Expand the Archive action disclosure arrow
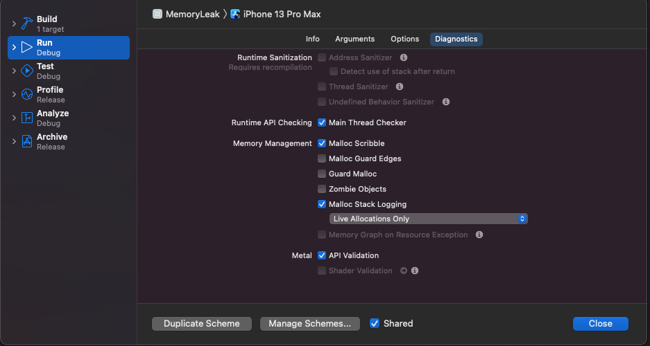Screen dimensions: 650x346 point(14,141)
